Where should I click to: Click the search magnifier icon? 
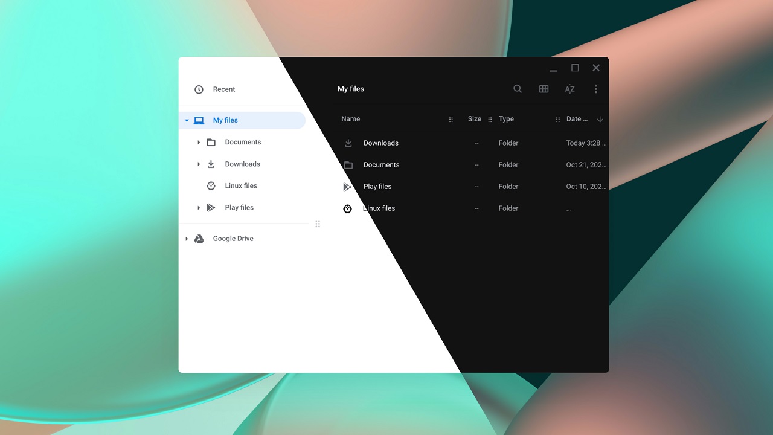tap(518, 89)
